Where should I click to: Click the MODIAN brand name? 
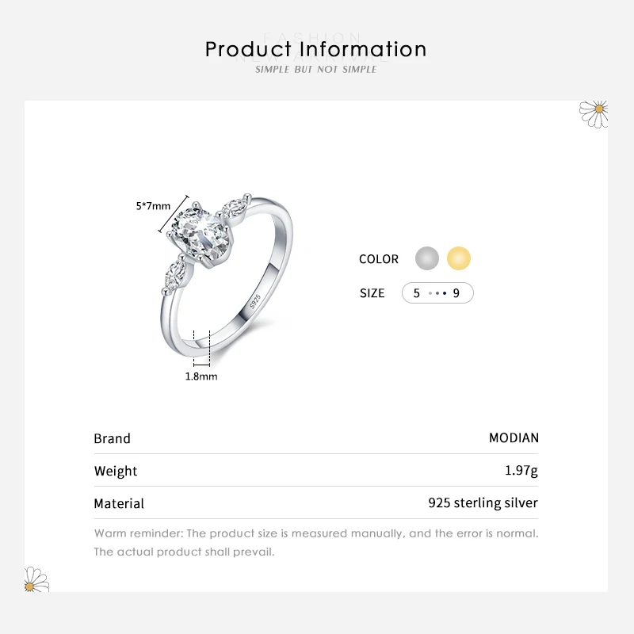[x=514, y=437]
